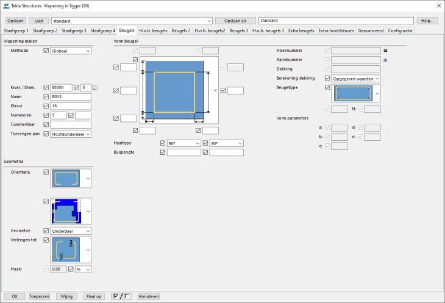Screen dimensions: 445x303
Task: Open the Methode Globaal dropdown
Action: 71,51
